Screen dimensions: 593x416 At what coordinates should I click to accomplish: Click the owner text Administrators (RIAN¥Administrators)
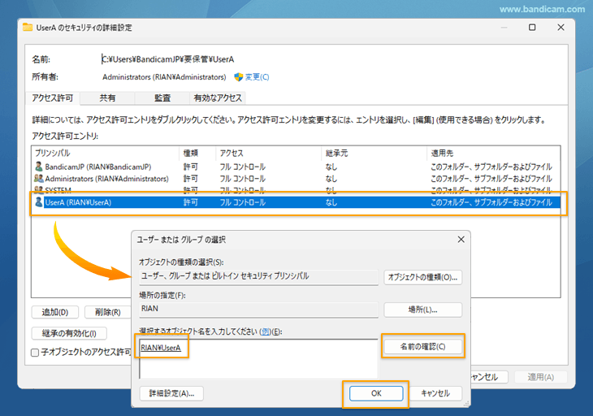(164, 77)
